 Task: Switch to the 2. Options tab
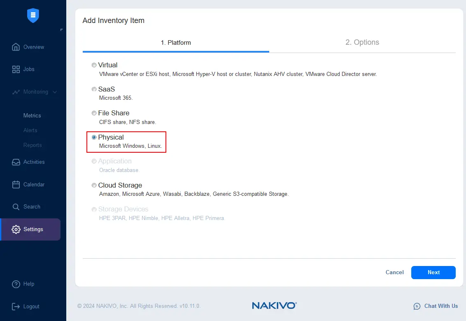pos(362,42)
